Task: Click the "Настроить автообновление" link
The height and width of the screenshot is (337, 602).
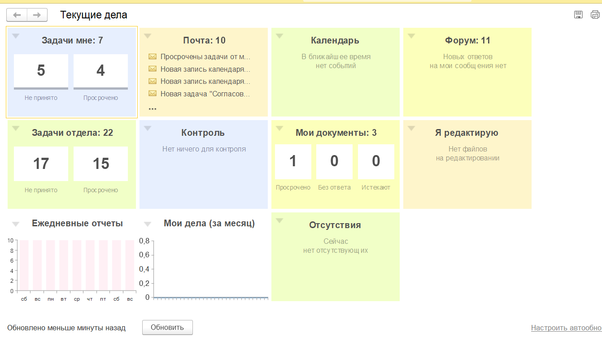Action: click(566, 328)
